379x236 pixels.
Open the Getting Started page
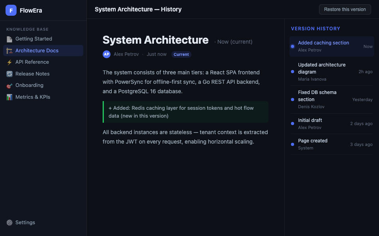point(34,39)
